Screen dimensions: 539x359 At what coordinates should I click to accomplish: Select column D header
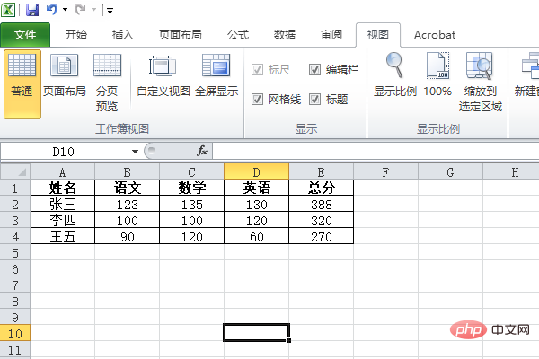click(x=256, y=171)
